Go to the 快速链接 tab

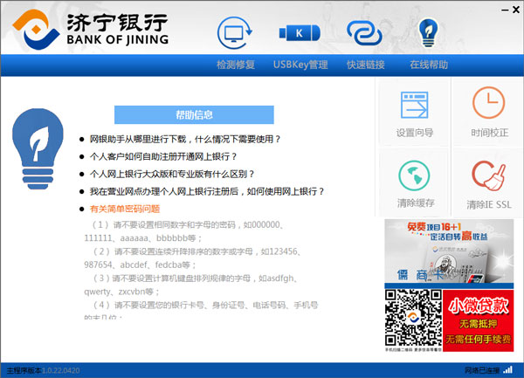(366, 65)
